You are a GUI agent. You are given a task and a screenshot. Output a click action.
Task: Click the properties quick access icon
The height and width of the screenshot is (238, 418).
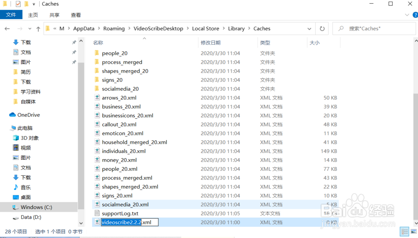pyautogui.click(x=18, y=4)
